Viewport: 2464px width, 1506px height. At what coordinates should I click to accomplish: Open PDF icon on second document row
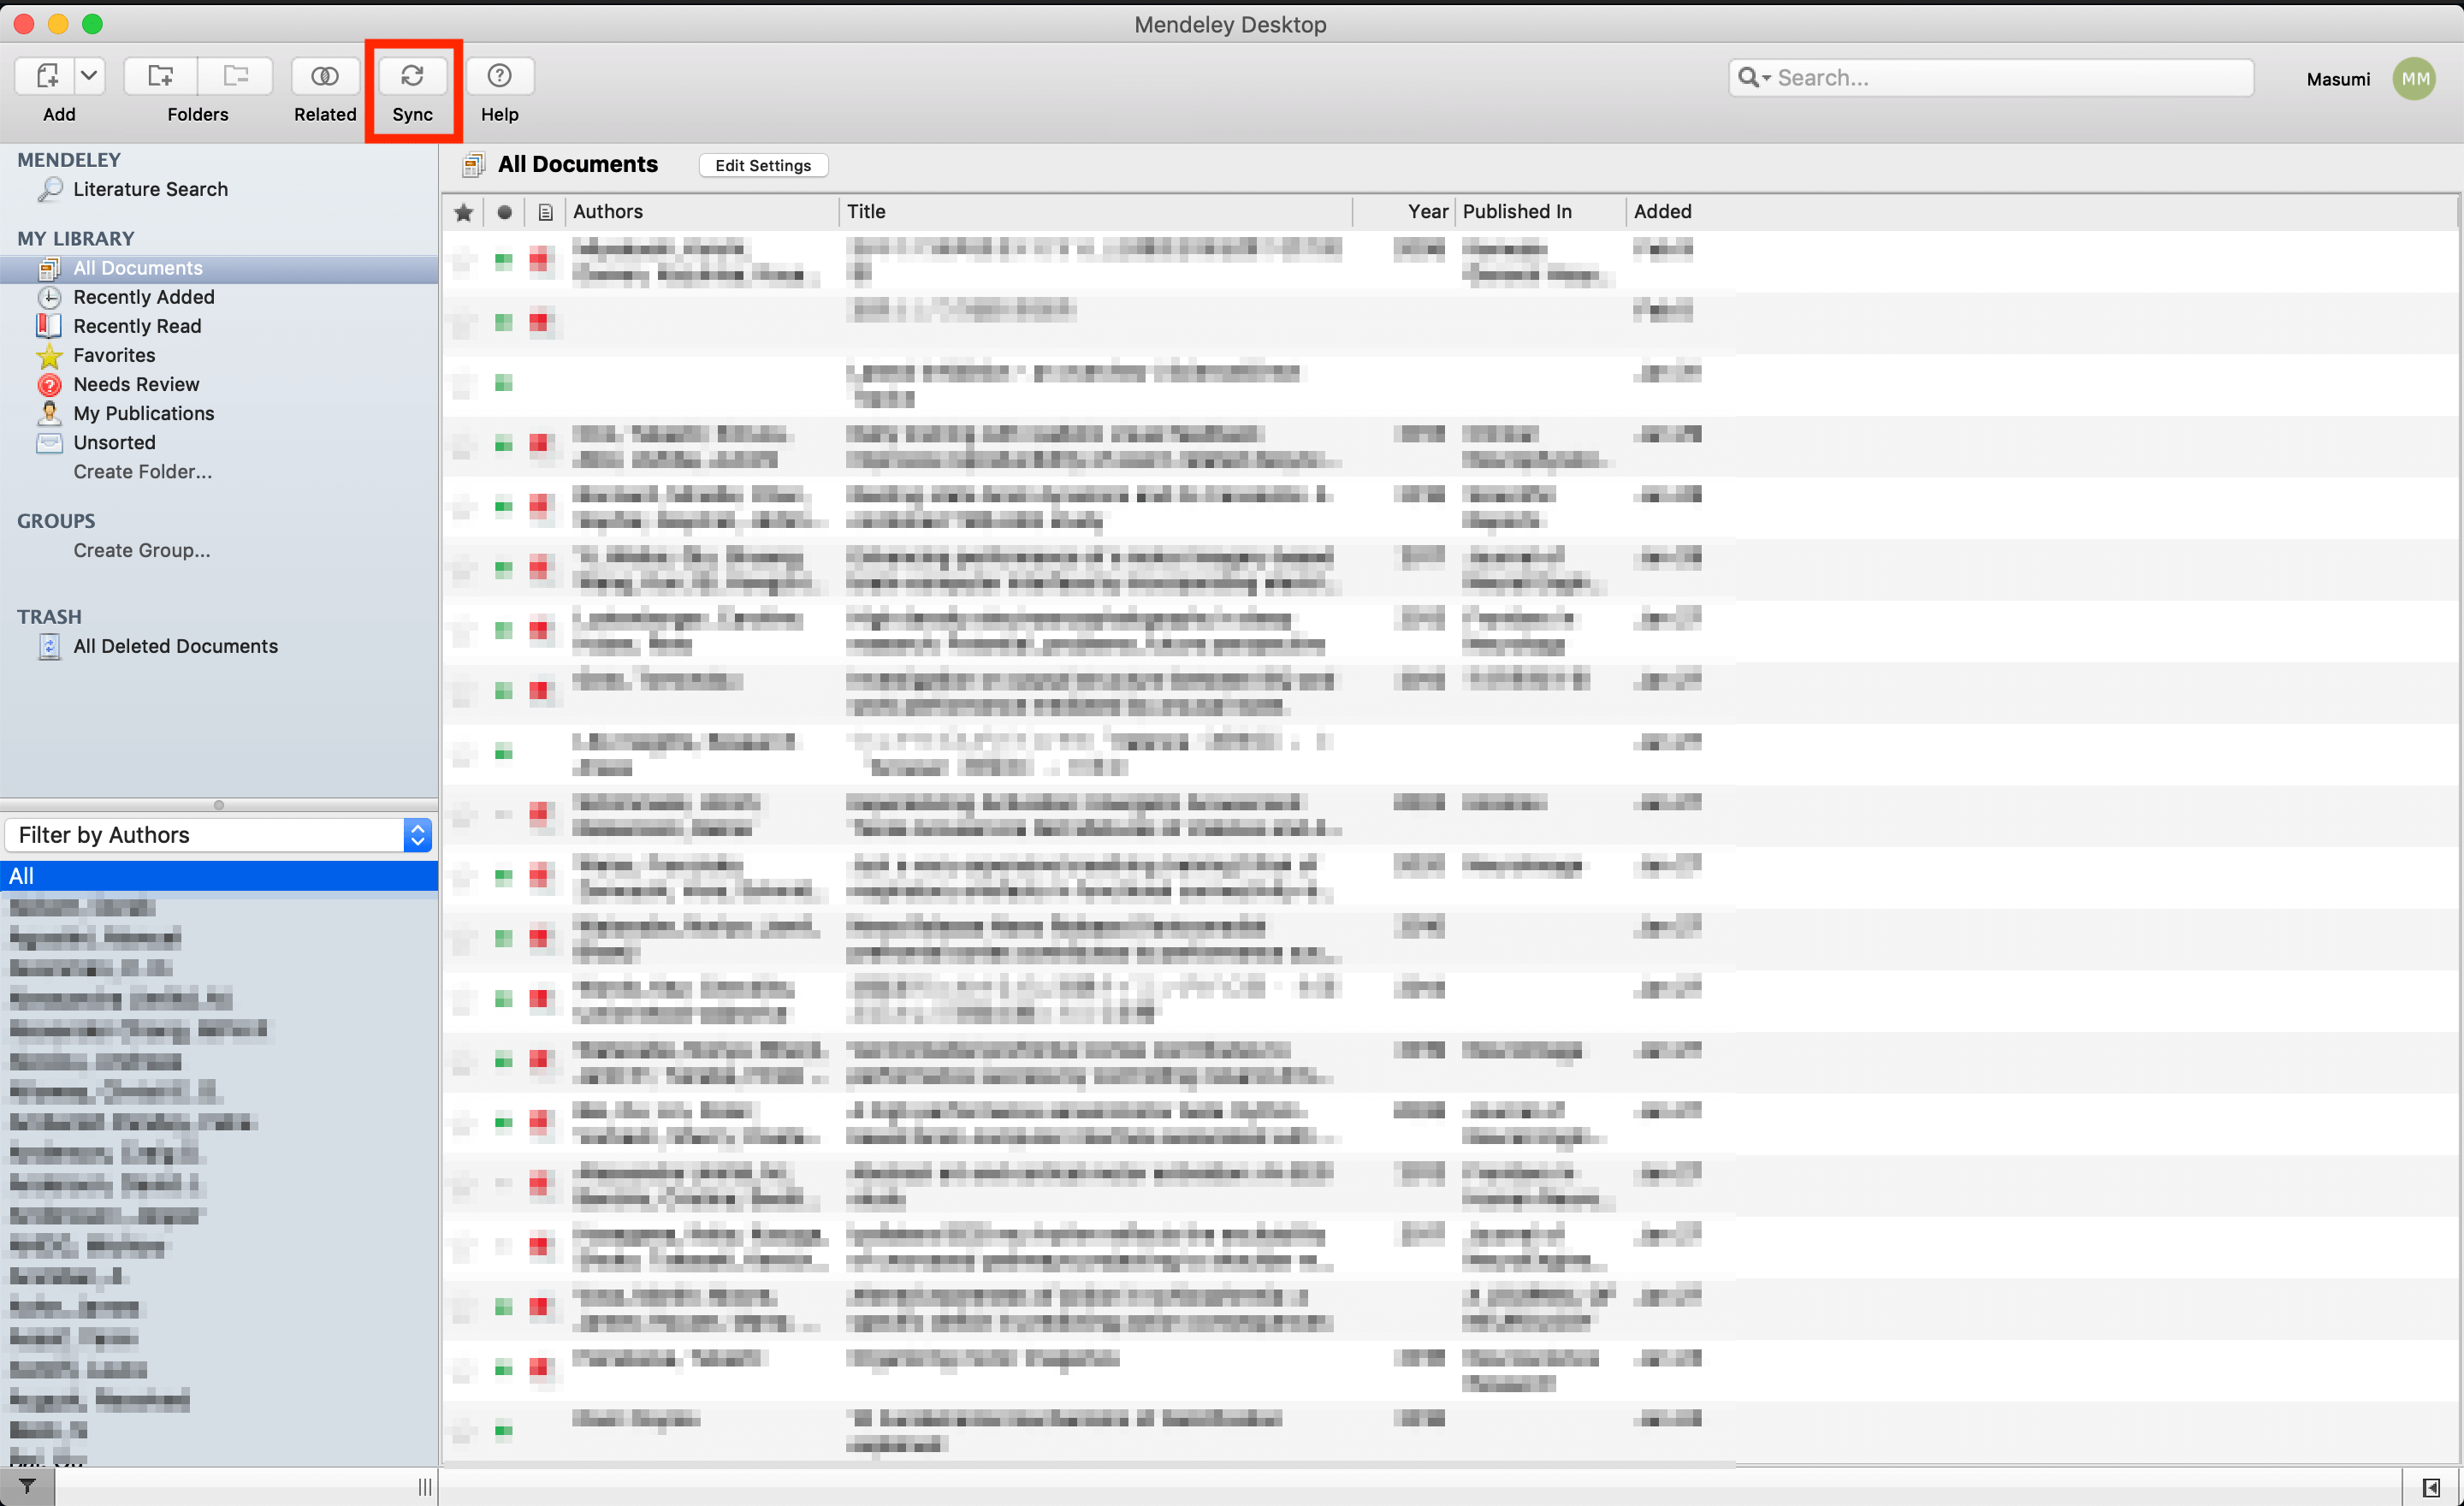[540, 322]
